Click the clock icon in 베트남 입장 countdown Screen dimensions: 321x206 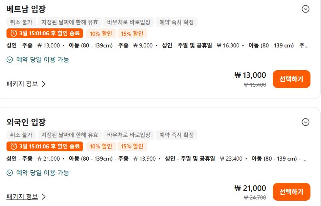tap(14, 33)
